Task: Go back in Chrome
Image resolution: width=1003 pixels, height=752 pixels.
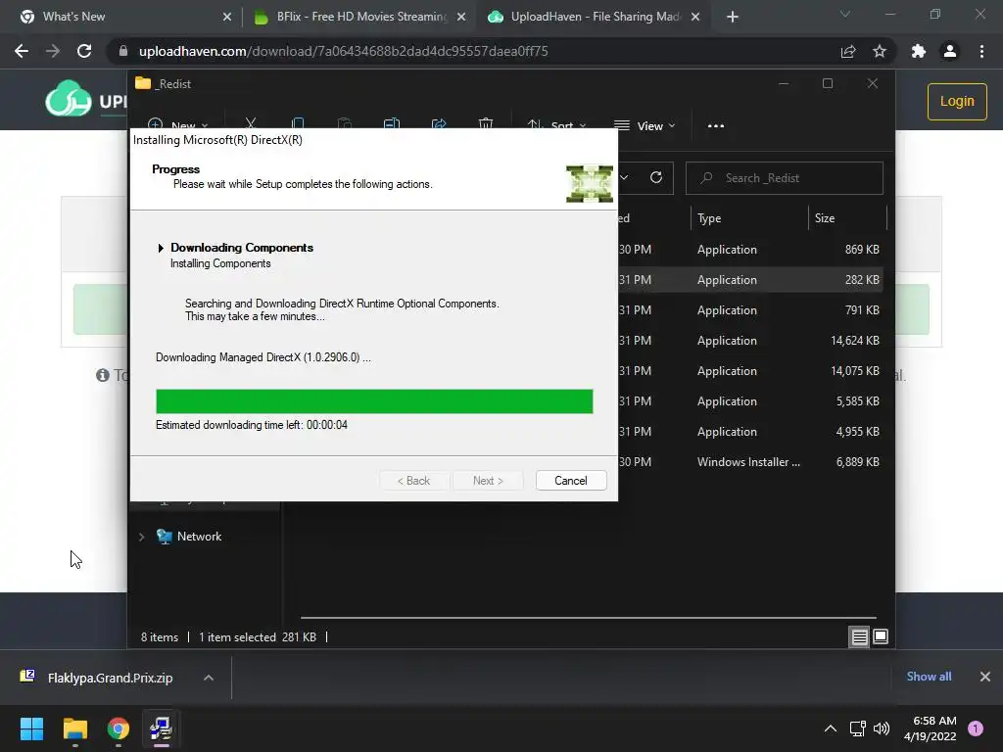Action: 22,51
